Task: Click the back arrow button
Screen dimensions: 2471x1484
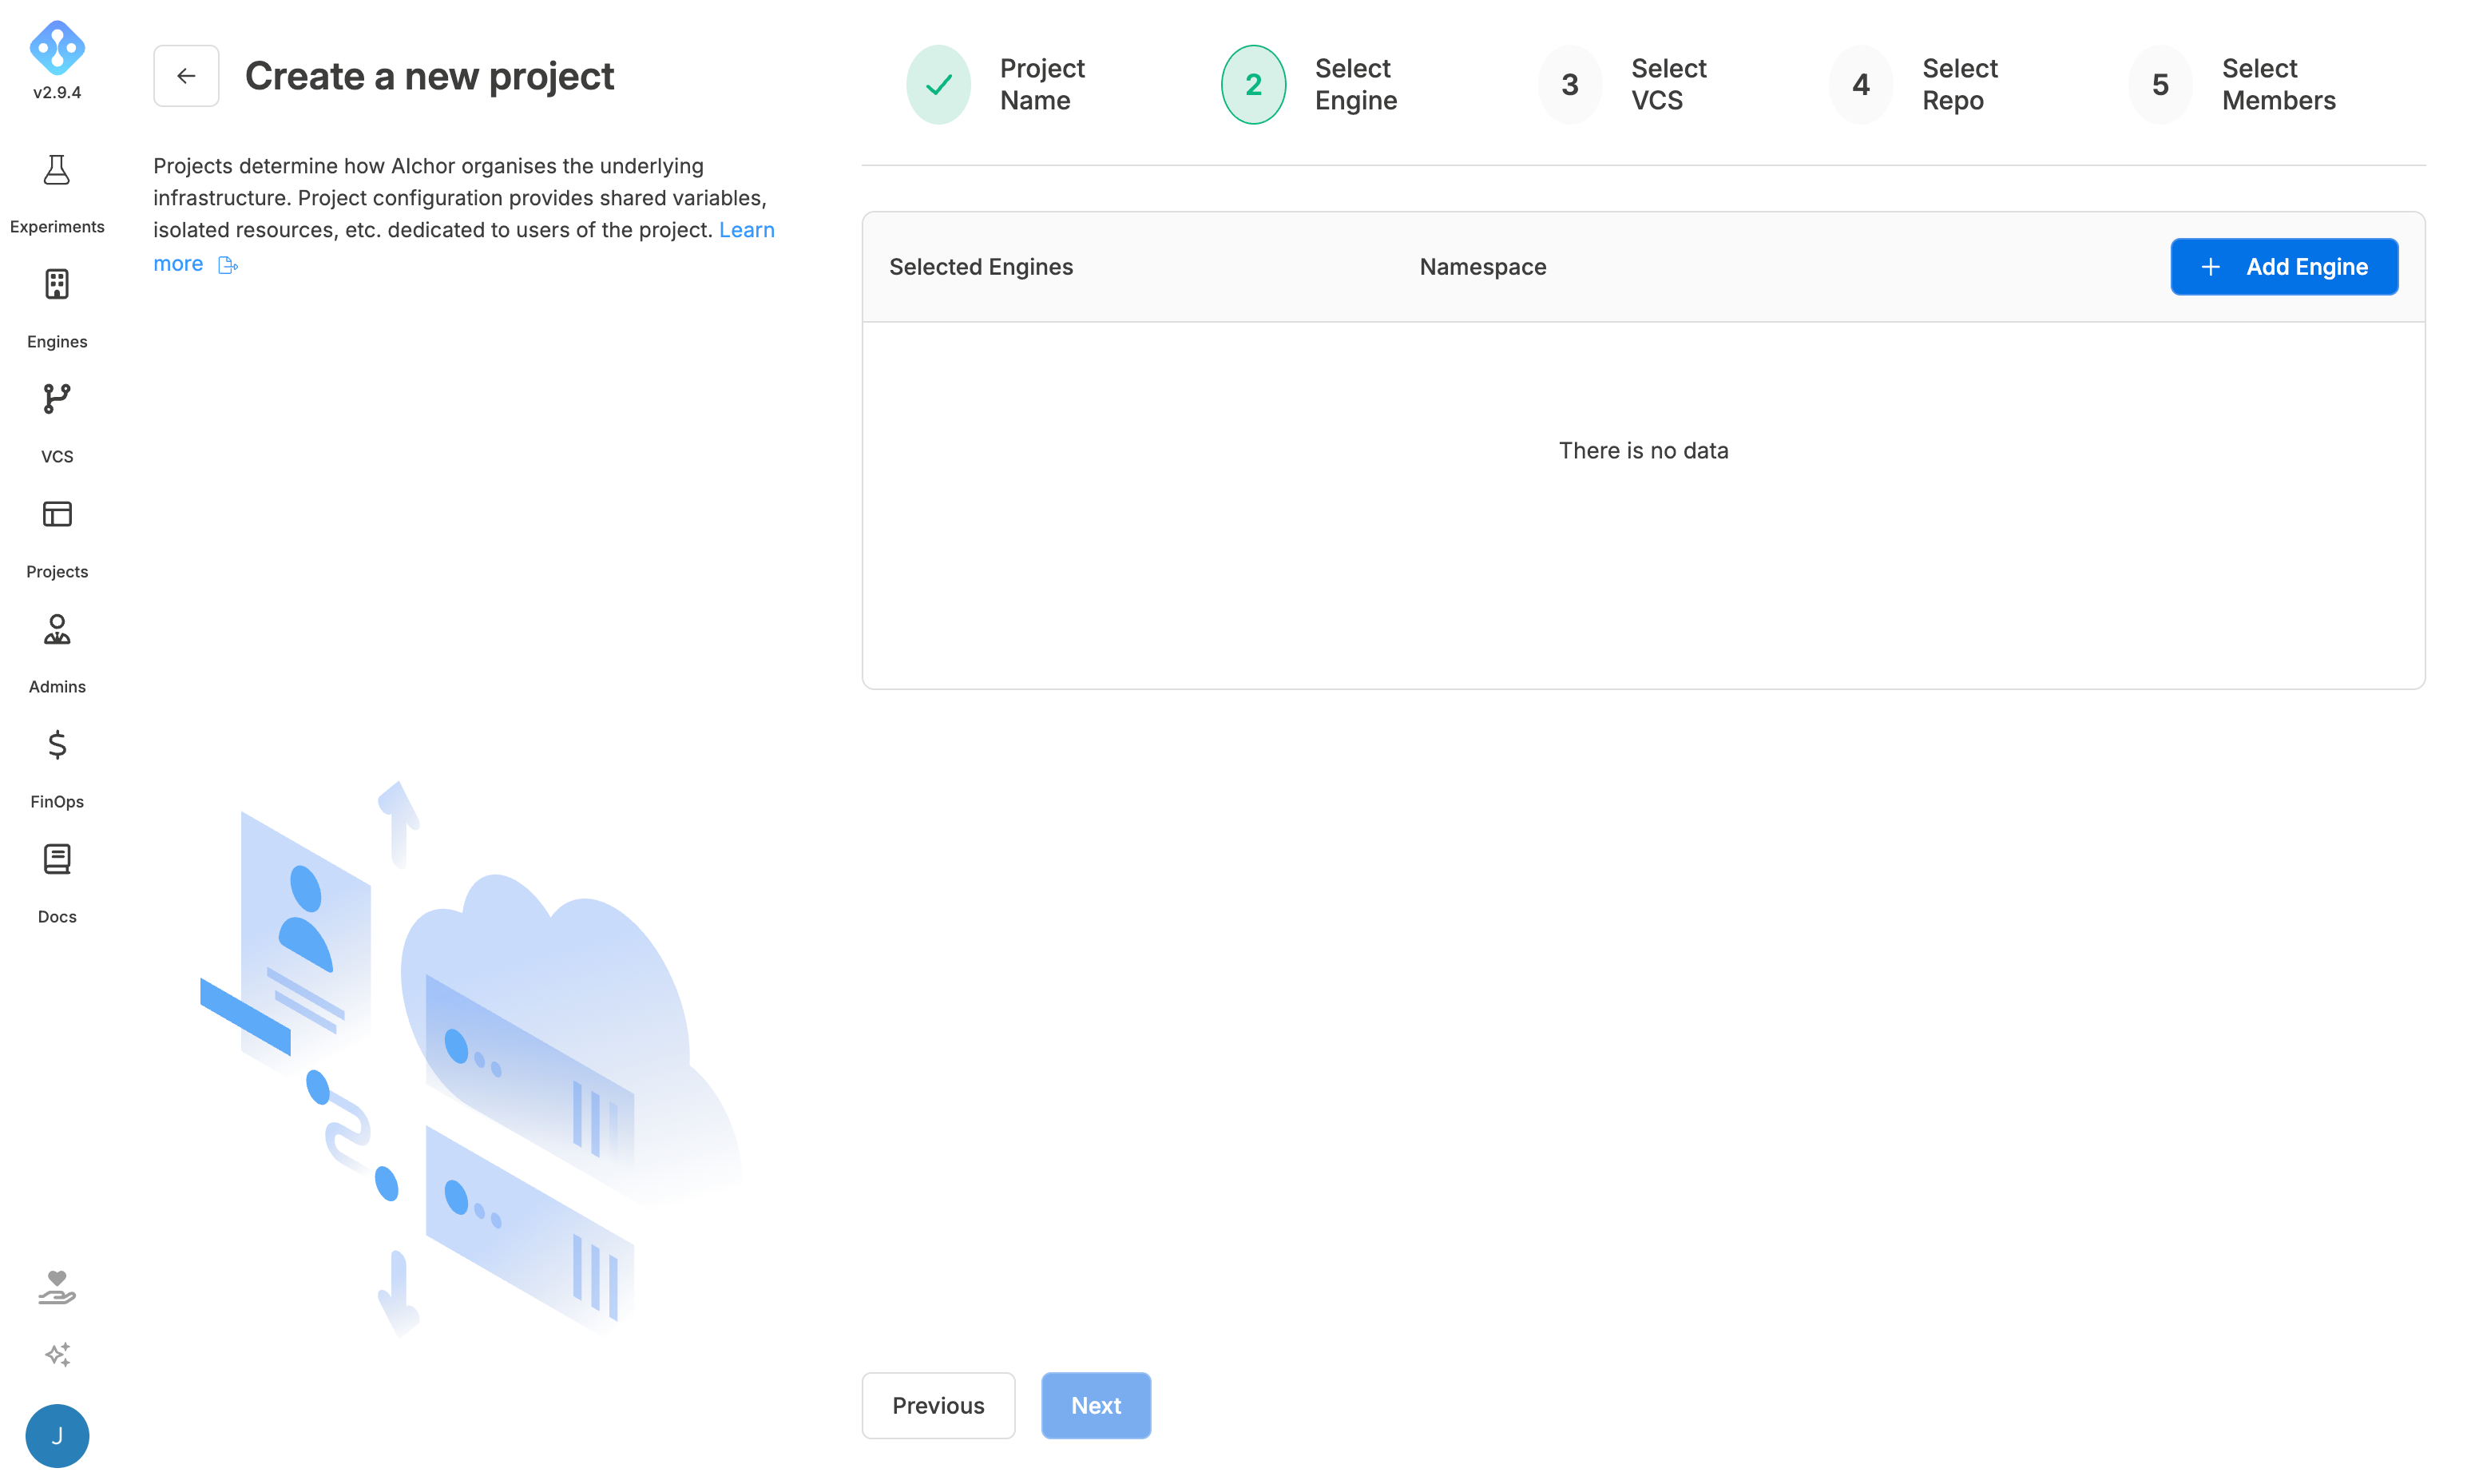Action: [x=186, y=76]
